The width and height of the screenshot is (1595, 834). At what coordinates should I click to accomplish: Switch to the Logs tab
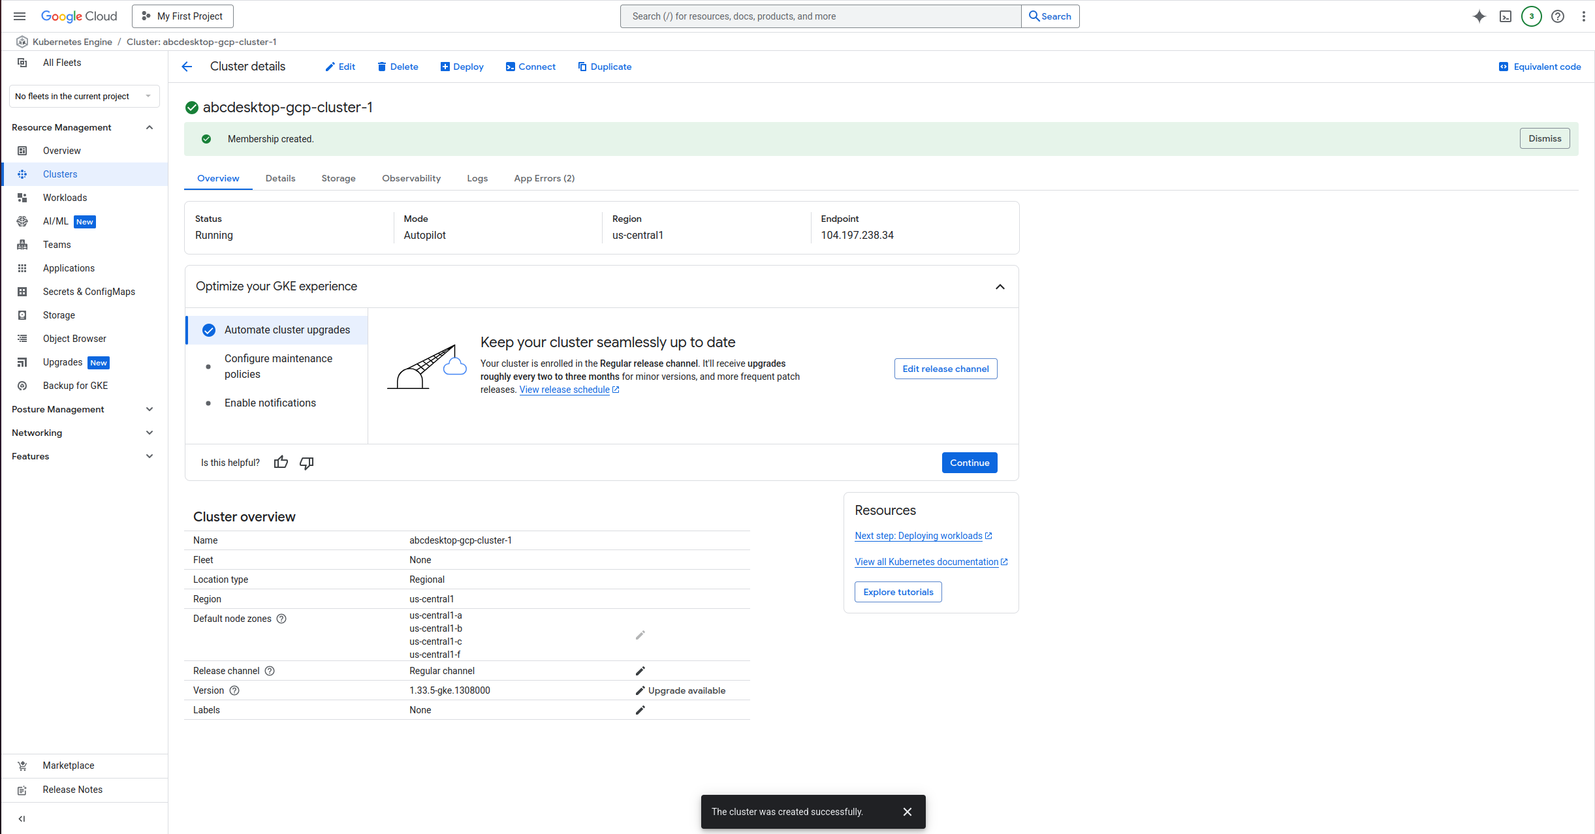pyautogui.click(x=477, y=178)
